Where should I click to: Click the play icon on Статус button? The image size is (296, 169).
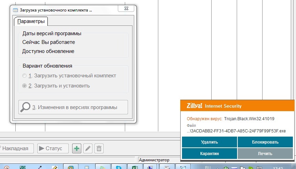[41, 148]
